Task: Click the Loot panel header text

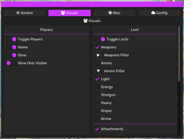Action: pos(135,30)
